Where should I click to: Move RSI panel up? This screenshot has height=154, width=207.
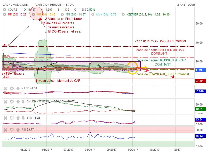tap(18, 130)
